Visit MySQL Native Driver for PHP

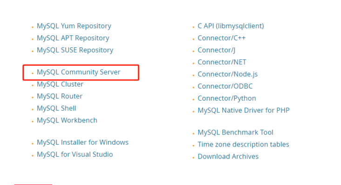point(244,110)
